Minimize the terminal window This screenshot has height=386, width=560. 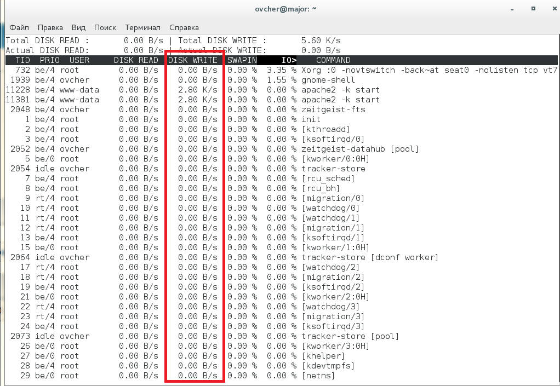pyautogui.click(x=512, y=9)
